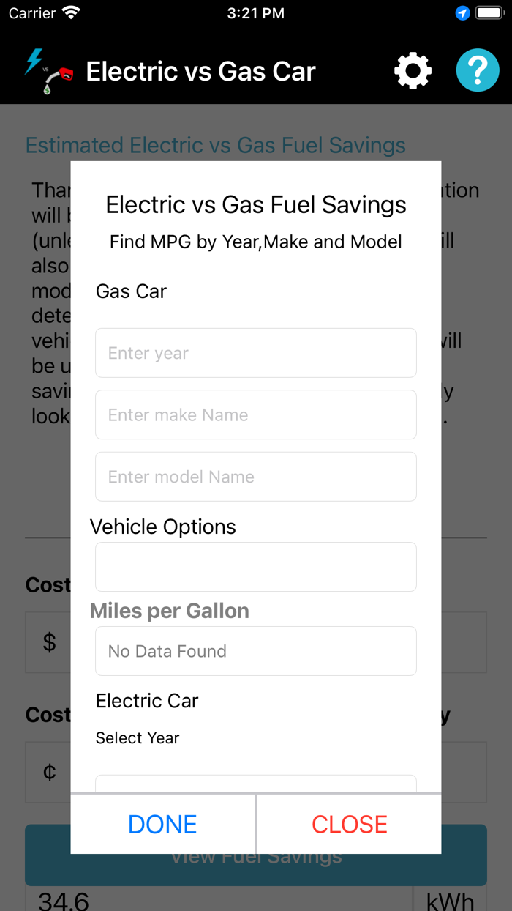Tap CLOSE to dismiss the dialog
The width and height of the screenshot is (512, 911).
click(349, 824)
